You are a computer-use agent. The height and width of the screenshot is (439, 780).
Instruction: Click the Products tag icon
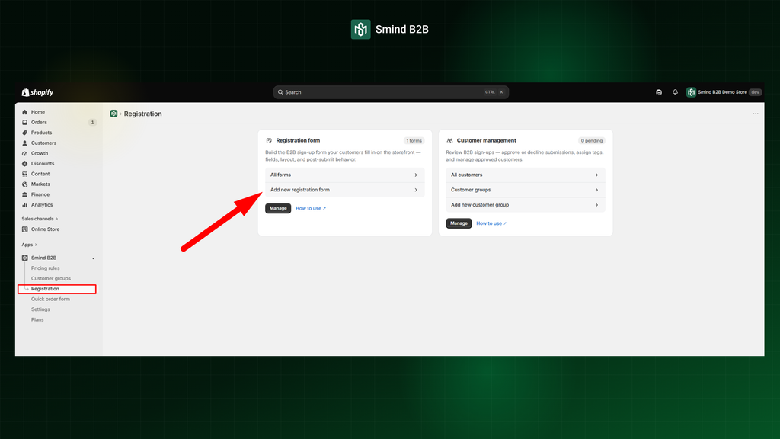tap(25, 133)
